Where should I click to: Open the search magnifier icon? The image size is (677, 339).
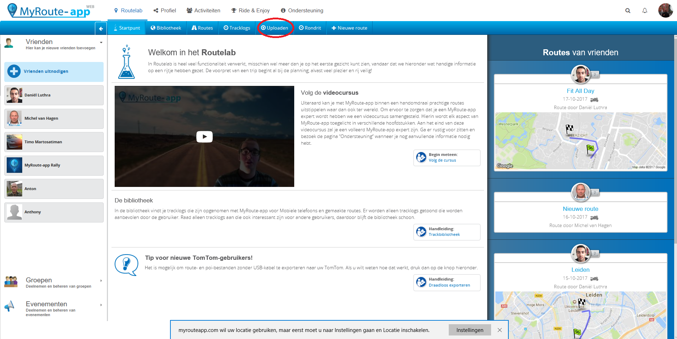coord(628,11)
